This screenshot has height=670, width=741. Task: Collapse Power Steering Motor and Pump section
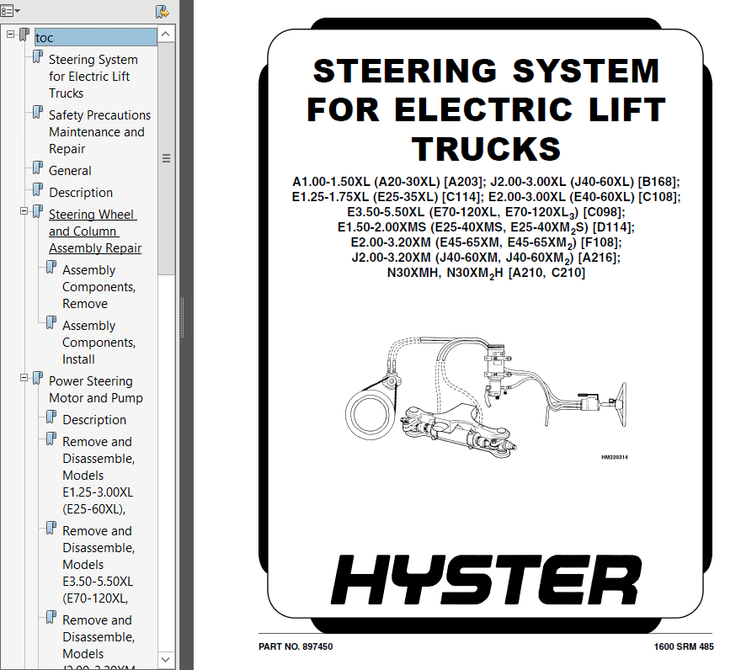point(24,378)
